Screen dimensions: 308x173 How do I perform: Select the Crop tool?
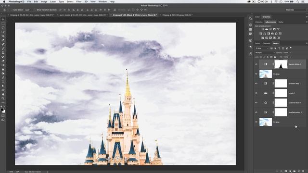pyautogui.click(x=3, y=36)
